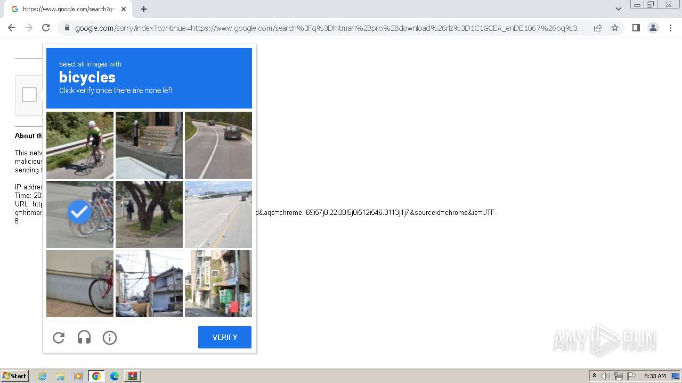The width and height of the screenshot is (682, 383).
Task: Deselect the checked parked bicycles tile
Action: [x=80, y=214]
